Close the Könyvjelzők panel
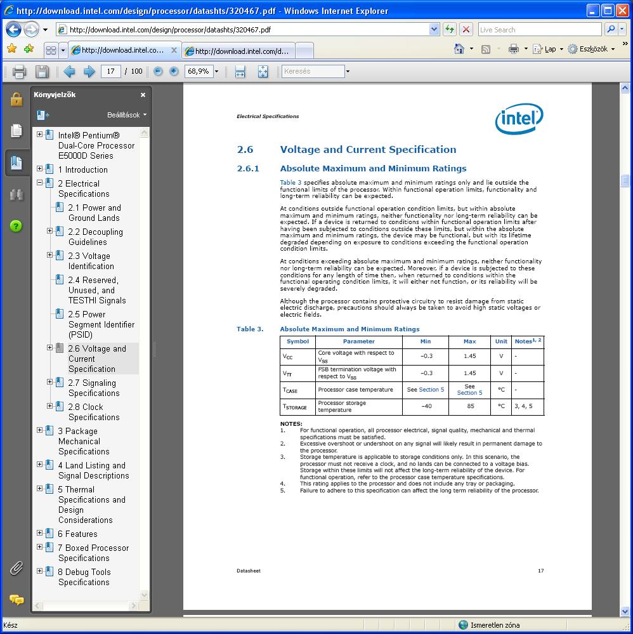Image resolution: width=633 pixels, height=634 pixels. (x=143, y=95)
